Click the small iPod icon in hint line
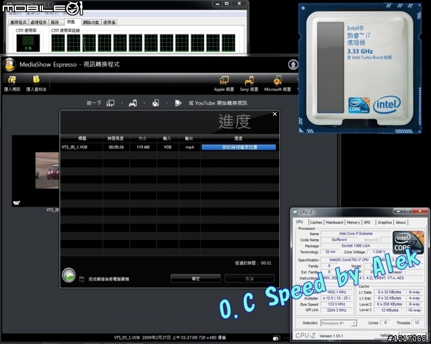Screen dimensions: 431x344 coord(110,103)
